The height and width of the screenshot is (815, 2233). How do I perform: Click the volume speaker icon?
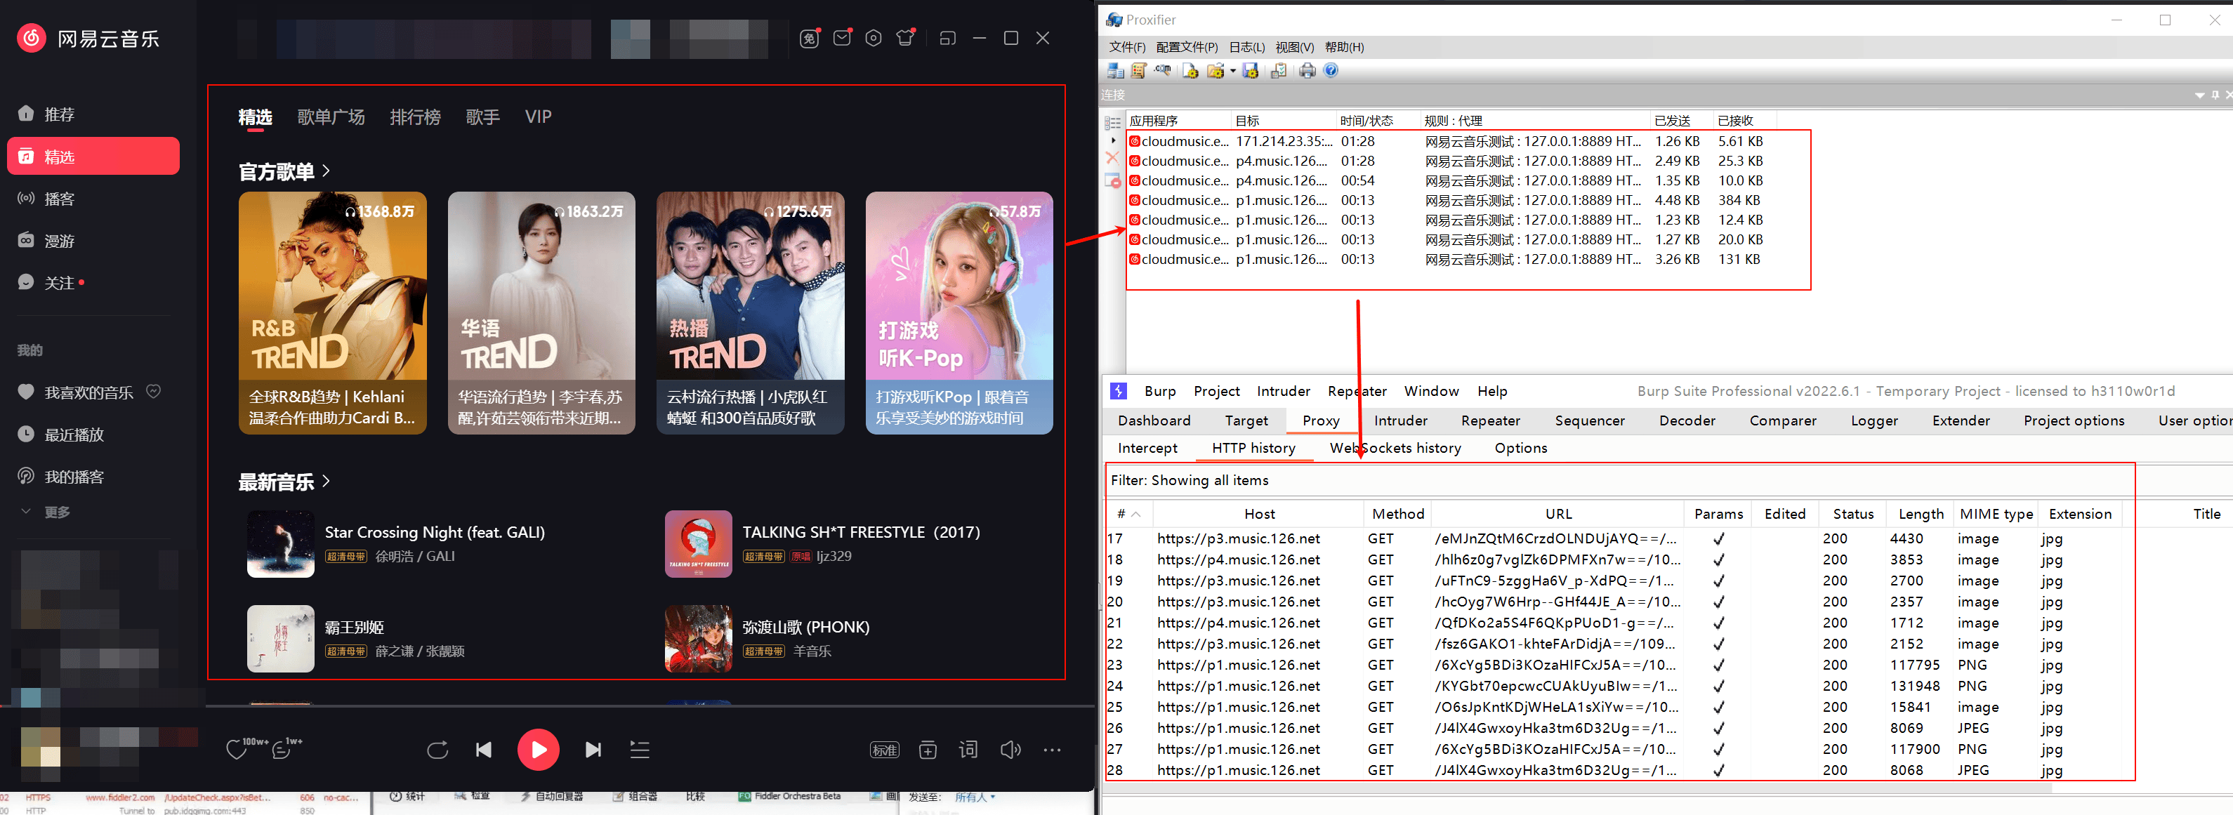pos(1010,749)
